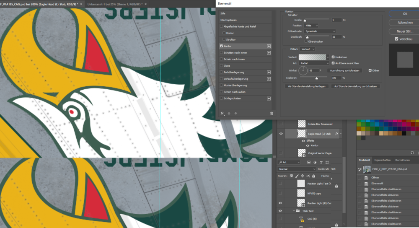Screen dimensions: 419x228
Task: Click Auf Standardeinstellung zurücksetzen button
Action: pyautogui.click(x=355, y=86)
